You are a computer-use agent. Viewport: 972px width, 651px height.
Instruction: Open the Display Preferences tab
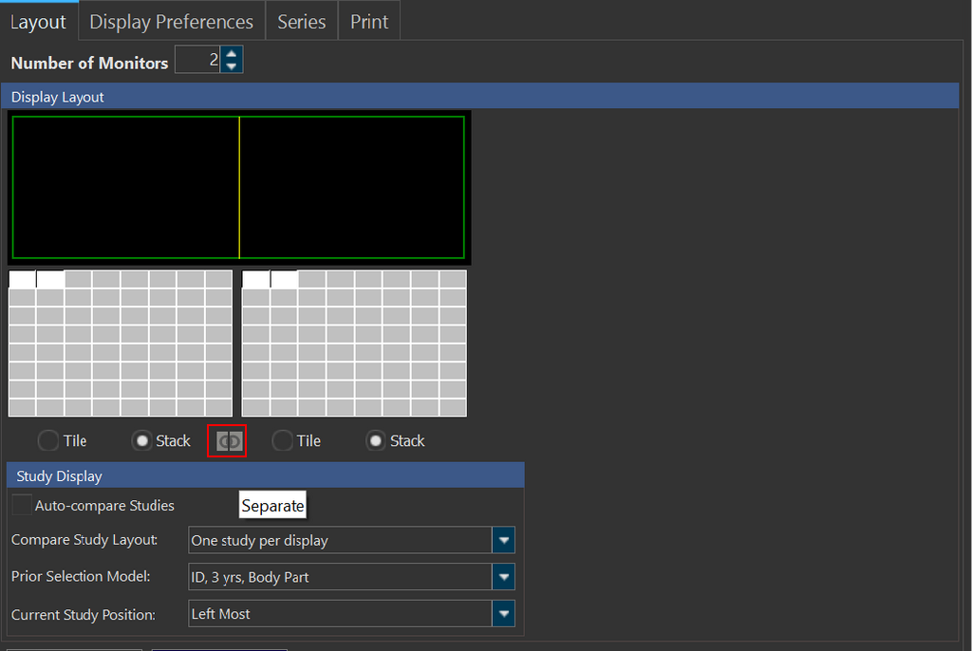click(171, 22)
